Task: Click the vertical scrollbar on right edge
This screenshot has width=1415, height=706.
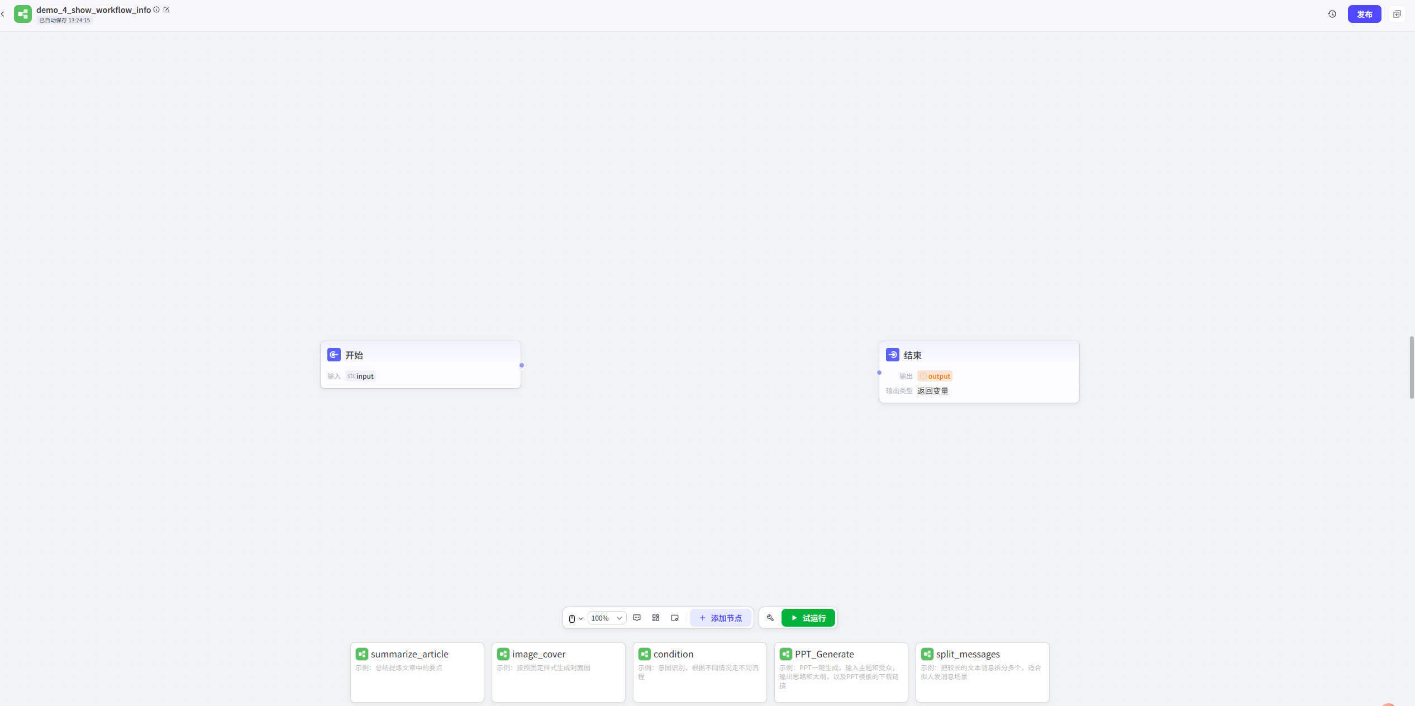Action: (x=1412, y=368)
